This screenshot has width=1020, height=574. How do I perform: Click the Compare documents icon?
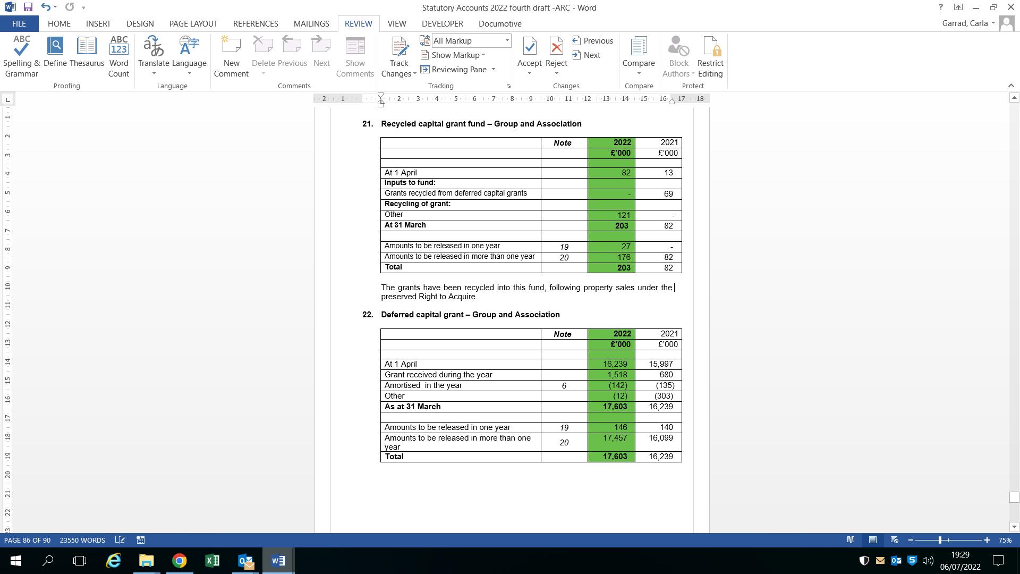tap(638, 52)
